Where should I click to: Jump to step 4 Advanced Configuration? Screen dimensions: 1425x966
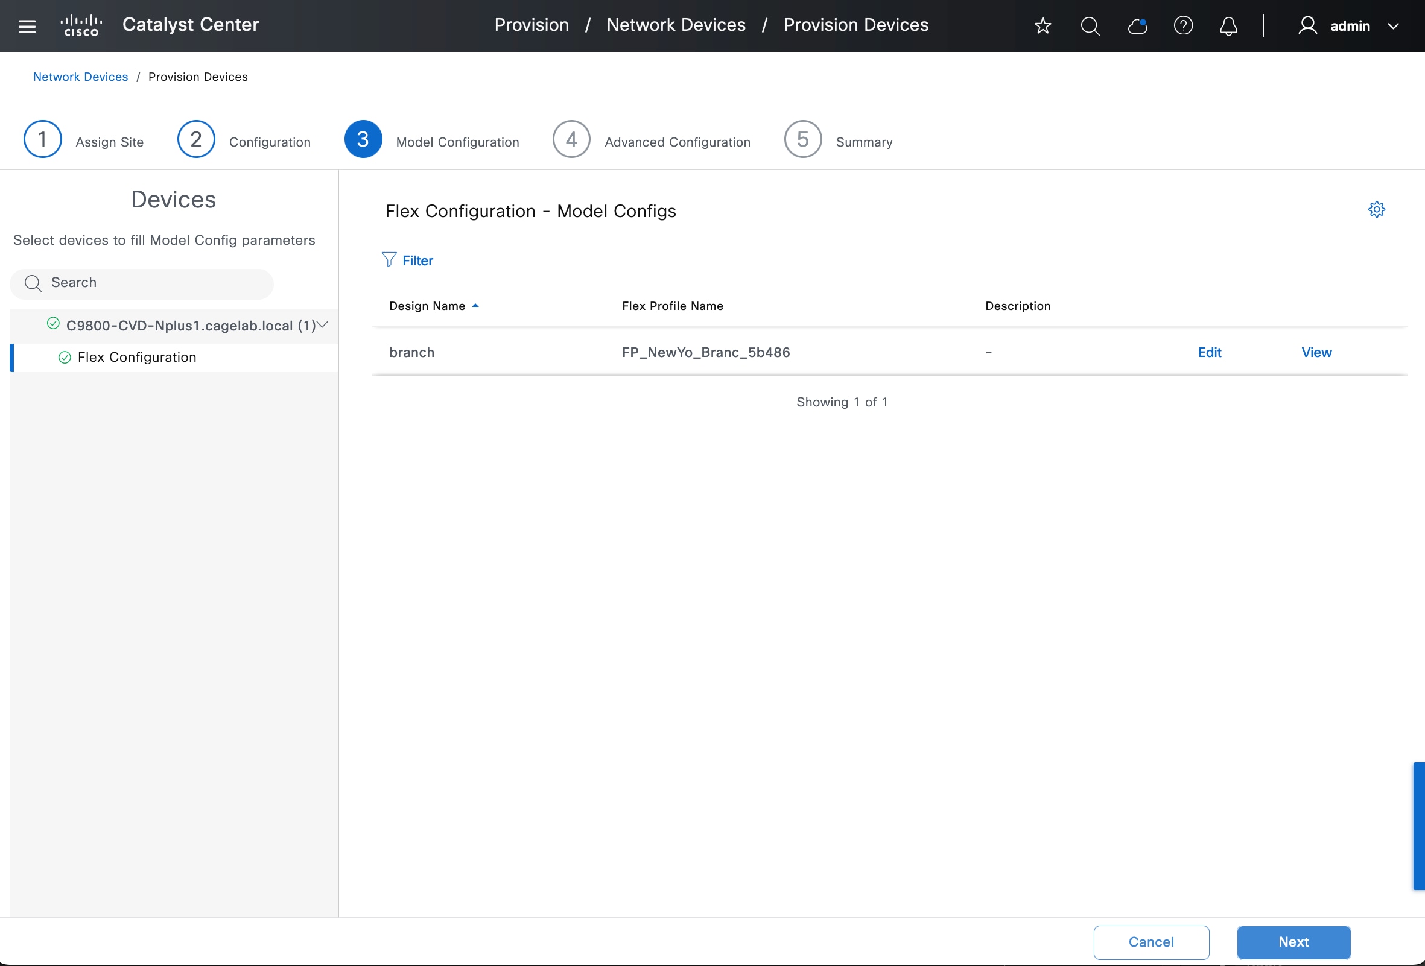point(571,139)
